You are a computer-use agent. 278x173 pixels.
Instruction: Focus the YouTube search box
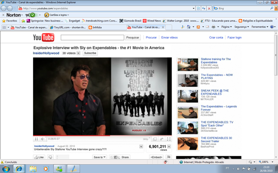93,37
